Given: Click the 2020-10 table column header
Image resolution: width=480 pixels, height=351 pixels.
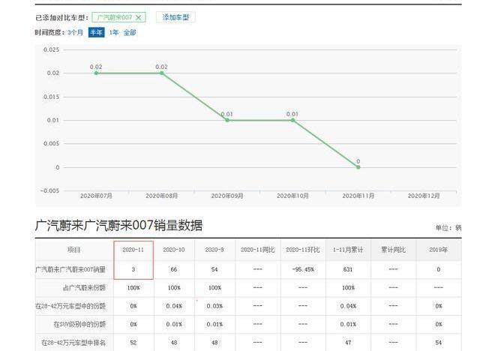Looking at the screenshot, I should (174, 250).
